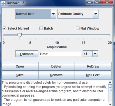Click the text "commercial purposes."
Viewport: 115px width, 106px height.
(19, 95)
